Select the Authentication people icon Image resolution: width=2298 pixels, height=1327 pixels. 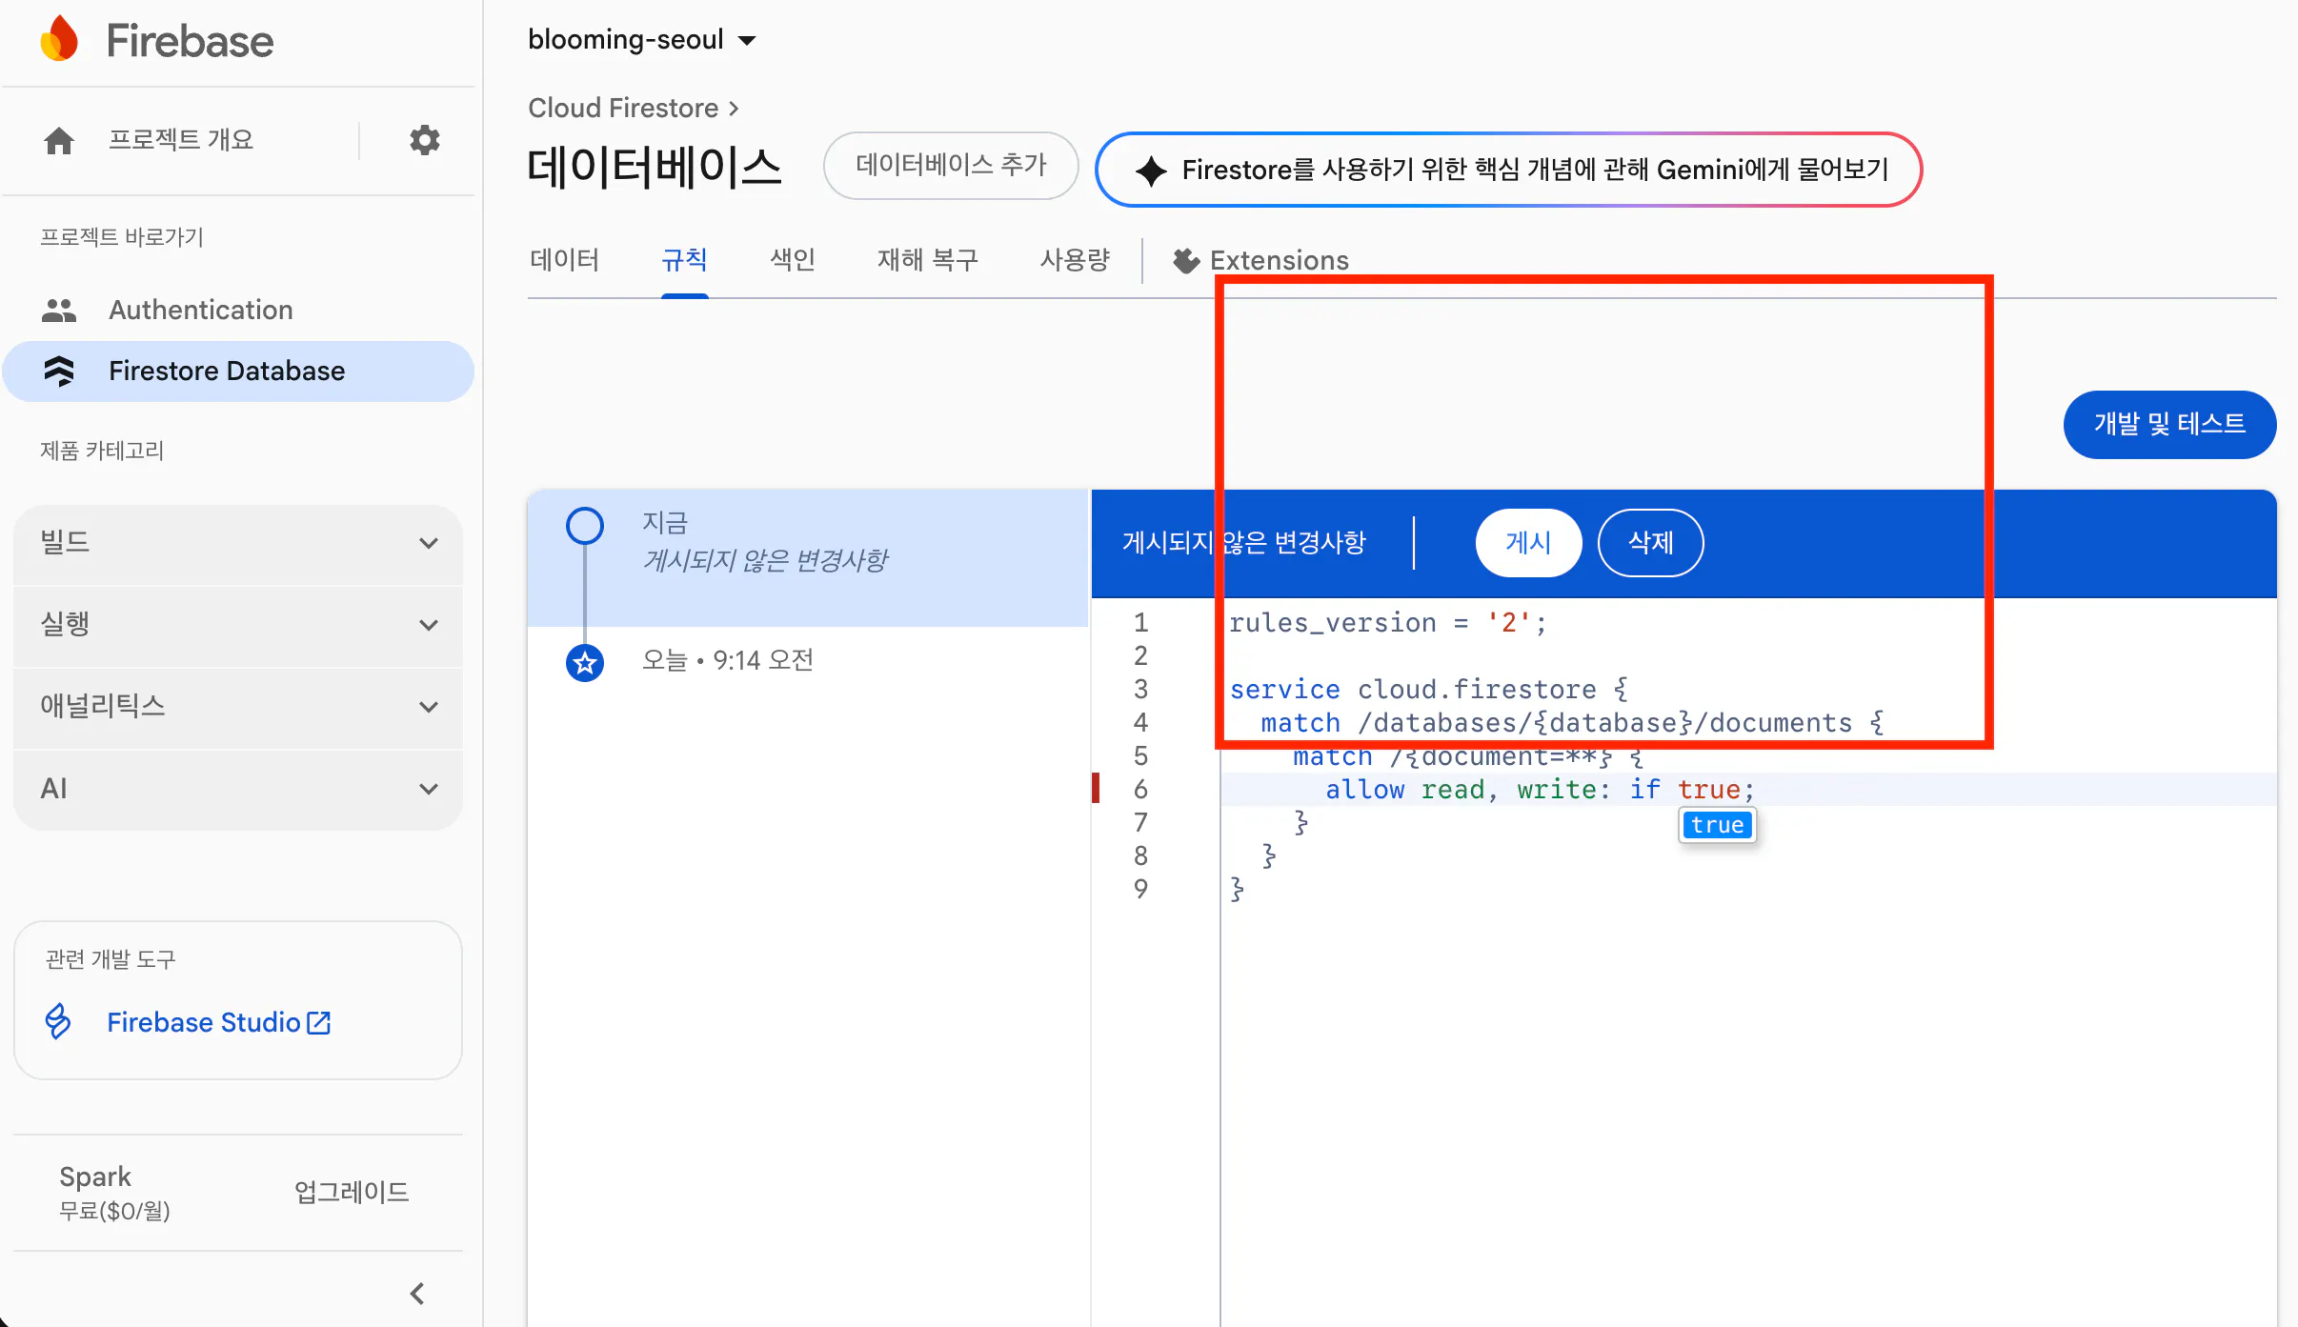(59, 309)
